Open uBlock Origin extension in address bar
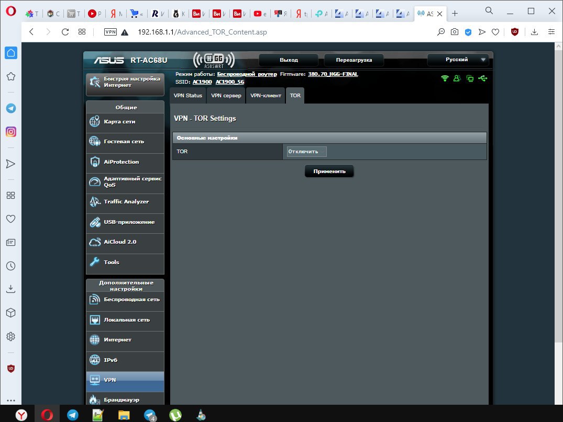The height and width of the screenshot is (422, 563). [x=514, y=32]
